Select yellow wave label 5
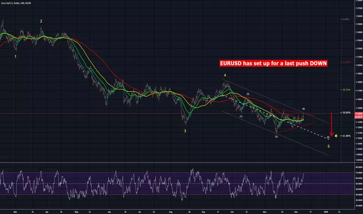 pyautogui.click(x=328, y=146)
